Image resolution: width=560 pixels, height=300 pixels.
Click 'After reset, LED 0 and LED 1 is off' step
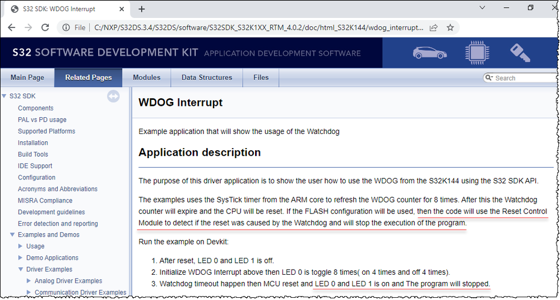(x=216, y=260)
